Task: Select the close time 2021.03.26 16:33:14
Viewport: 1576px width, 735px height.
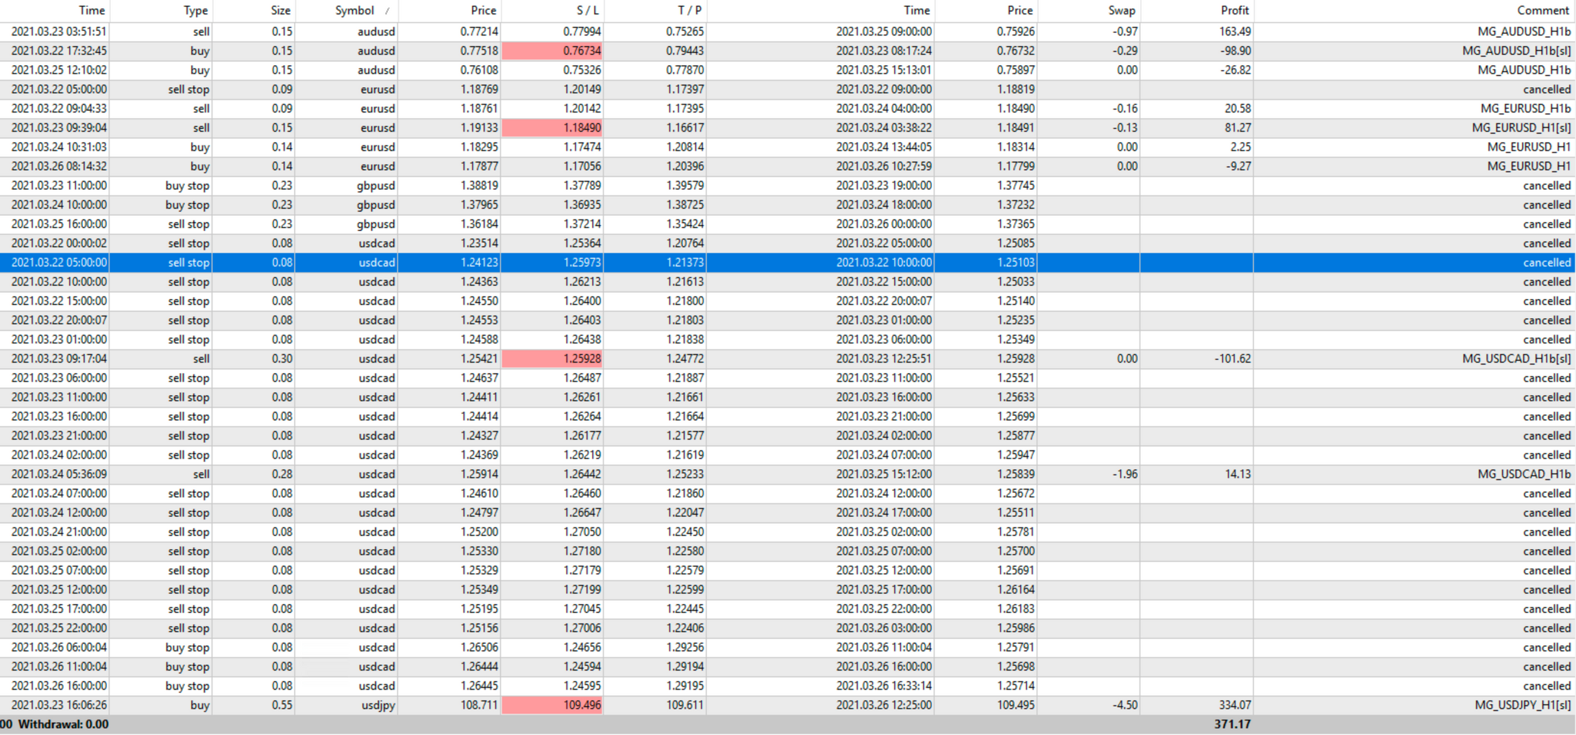Action: (884, 686)
